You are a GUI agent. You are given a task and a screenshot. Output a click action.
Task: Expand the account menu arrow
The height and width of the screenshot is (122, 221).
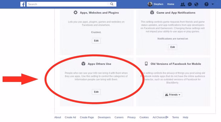pyautogui.click(x=213, y=4)
